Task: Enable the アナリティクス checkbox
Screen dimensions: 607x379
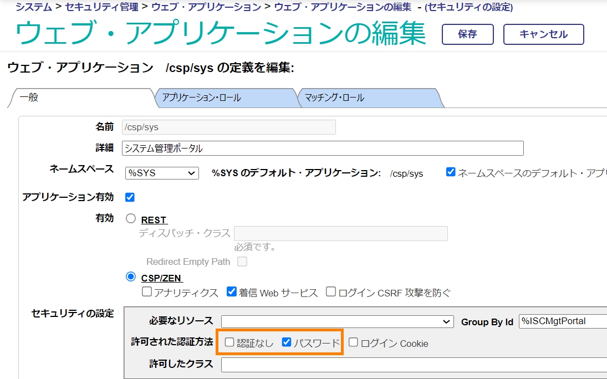Action: pyautogui.click(x=147, y=291)
